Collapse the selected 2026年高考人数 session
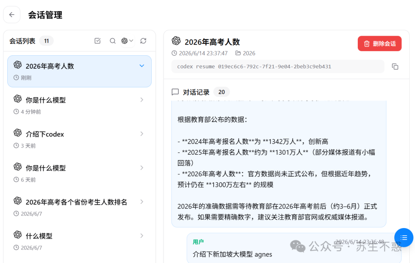This screenshot has height=263, width=415. coord(142,66)
